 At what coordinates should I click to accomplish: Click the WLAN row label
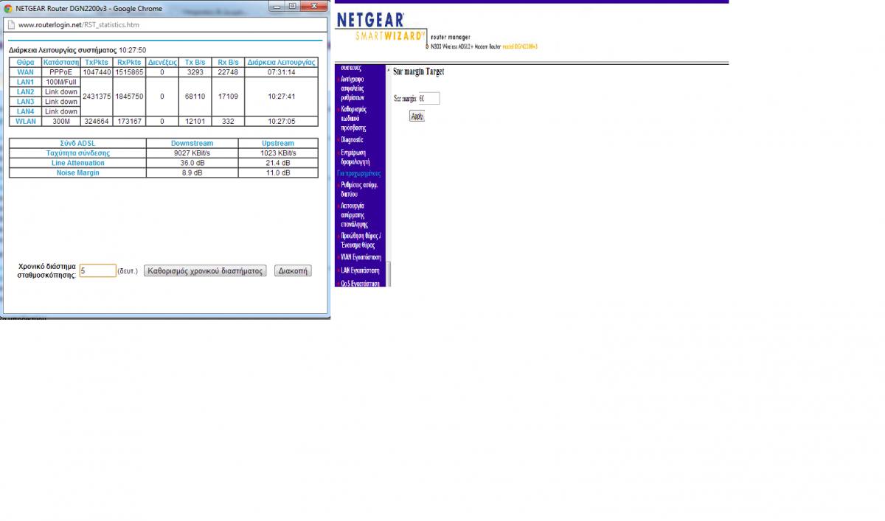tap(25, 122)
